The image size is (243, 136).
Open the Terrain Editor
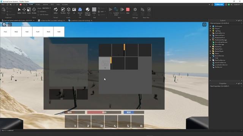[x=56, y=11]
